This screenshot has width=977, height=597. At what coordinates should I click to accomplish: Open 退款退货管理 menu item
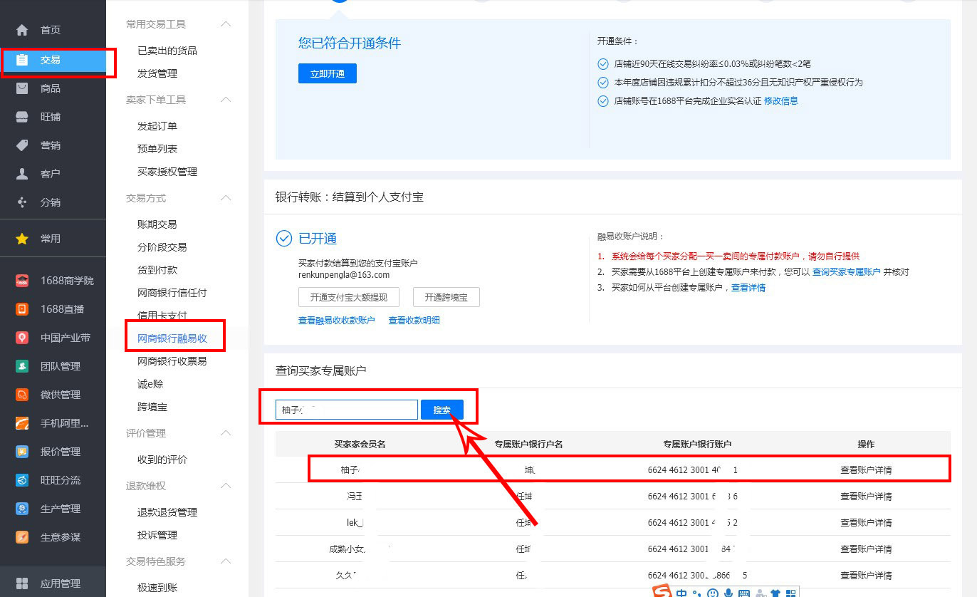(x=167, y=512)
